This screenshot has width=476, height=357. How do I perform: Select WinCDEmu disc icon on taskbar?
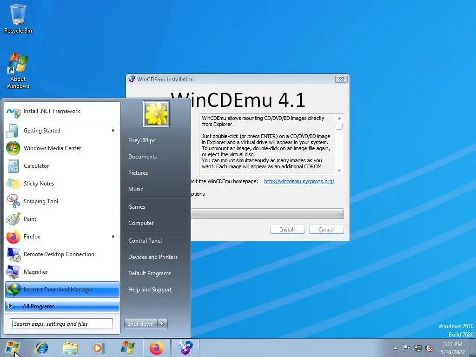click(185, 348)
